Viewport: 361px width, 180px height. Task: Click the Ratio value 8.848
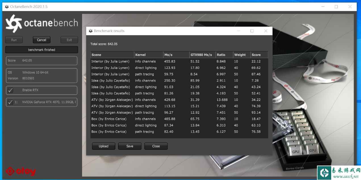[x=221, y=62]
